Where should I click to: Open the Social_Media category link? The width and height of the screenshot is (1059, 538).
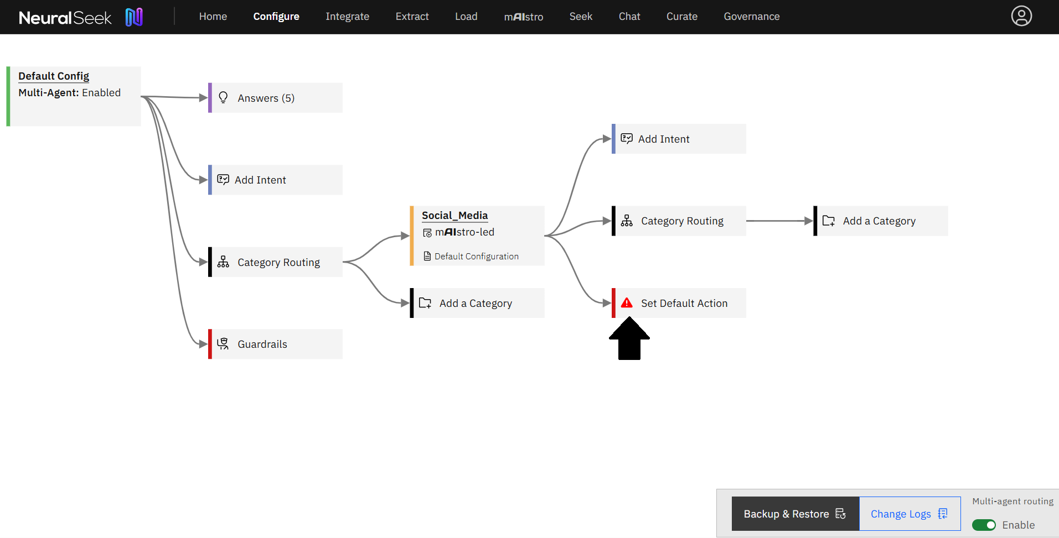[454, 215]
